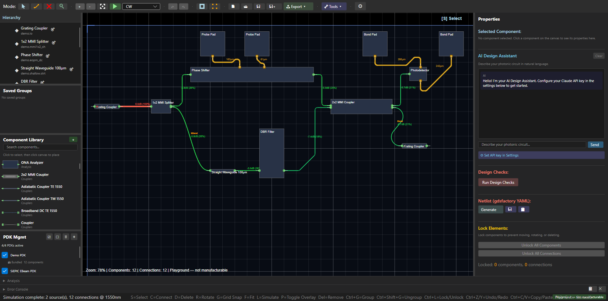Click the orange grid dots icon

[x=215, y=6]
